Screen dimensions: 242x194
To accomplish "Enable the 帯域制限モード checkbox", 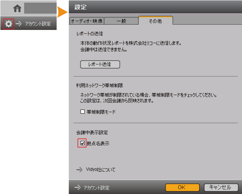I will click(x=83, y=112).
